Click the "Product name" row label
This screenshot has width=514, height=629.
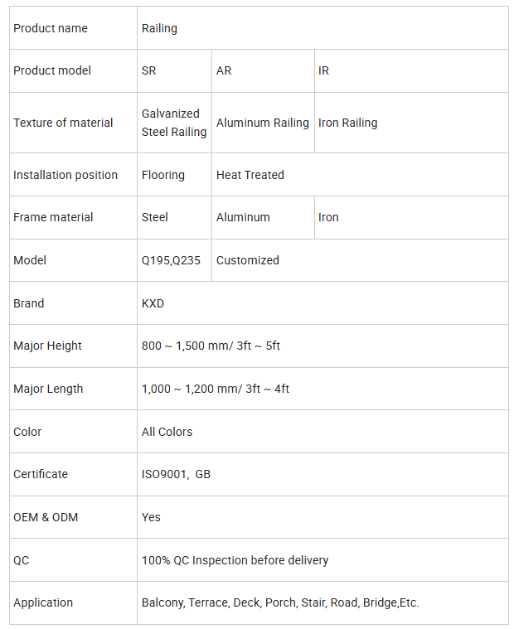[x=51, y=28]
